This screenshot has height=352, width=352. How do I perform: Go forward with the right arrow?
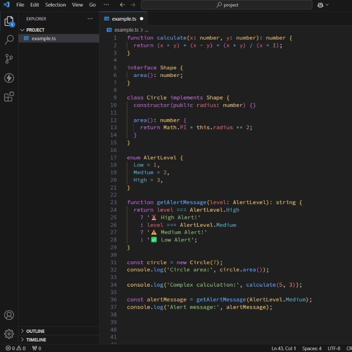pos(133,5)
